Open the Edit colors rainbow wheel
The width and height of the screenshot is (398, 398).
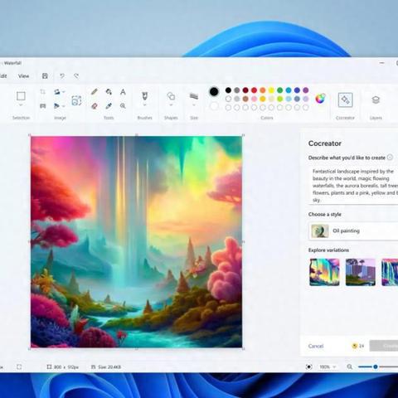320,99
